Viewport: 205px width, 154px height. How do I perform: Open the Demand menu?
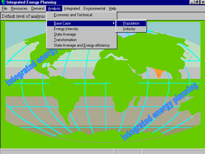tap(38, 8)
